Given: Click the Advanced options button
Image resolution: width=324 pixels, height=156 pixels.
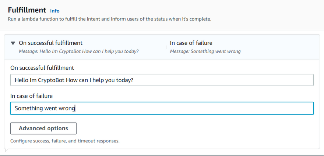Looking at the screenshot, I should click(43, 128).
